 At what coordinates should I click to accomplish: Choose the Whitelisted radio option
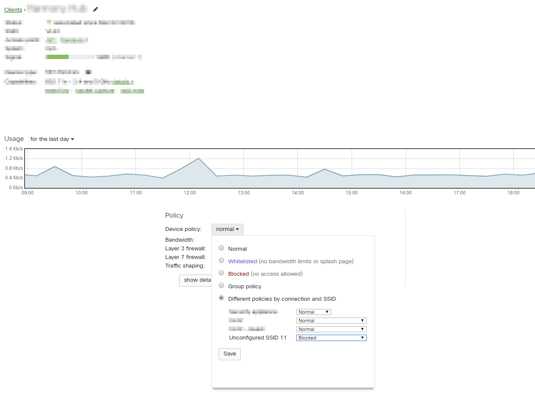click(221, 261)
